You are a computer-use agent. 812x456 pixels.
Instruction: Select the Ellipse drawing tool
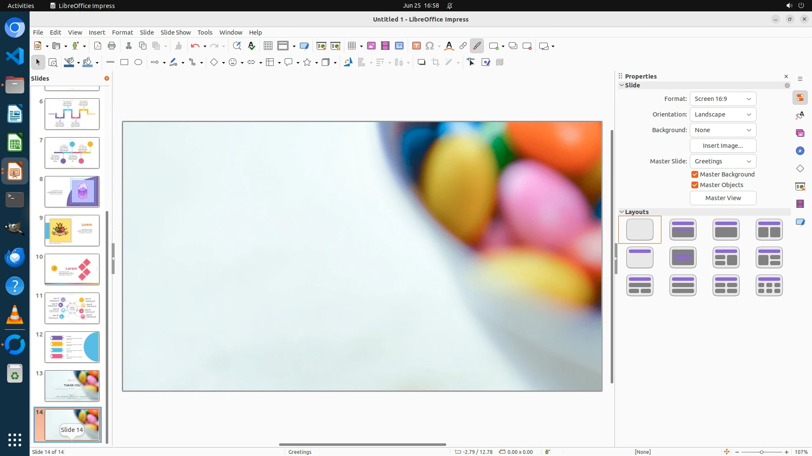tap(138, 62)
